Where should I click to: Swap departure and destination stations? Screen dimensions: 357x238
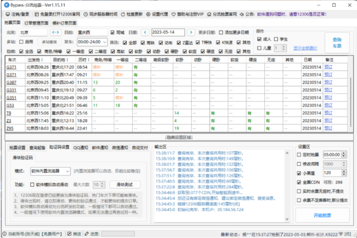click(x=55, y=32)
